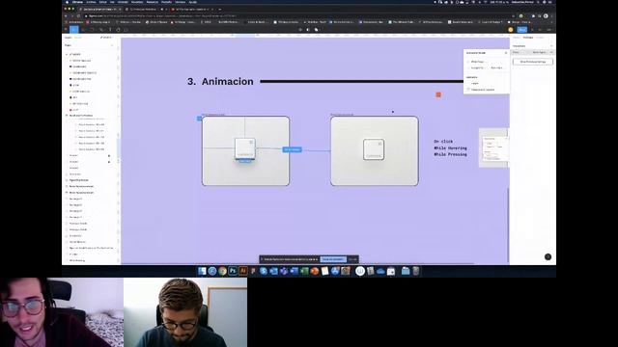Open the Ayuda menu in menu bar
The image size is (618, 347).
(x=193, y=2)
